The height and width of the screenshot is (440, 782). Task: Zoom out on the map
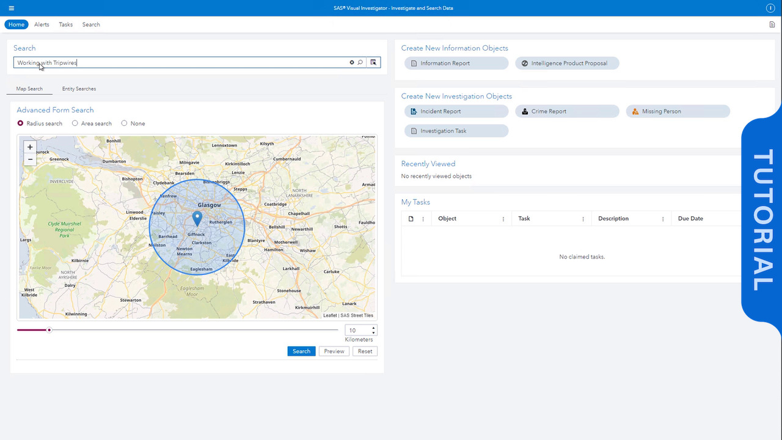pyautogui.click(x=30, y=159)
